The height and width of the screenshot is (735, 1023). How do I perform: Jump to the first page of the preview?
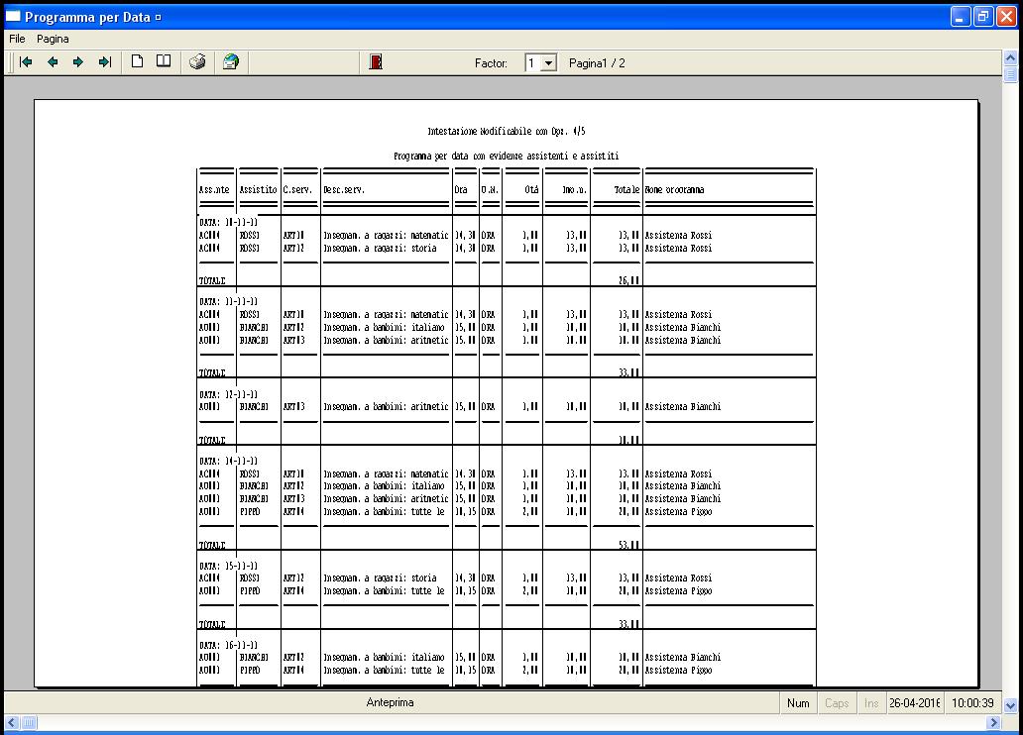point(26,62)
